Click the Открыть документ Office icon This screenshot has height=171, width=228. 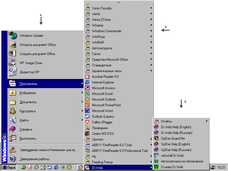(13, 45)
